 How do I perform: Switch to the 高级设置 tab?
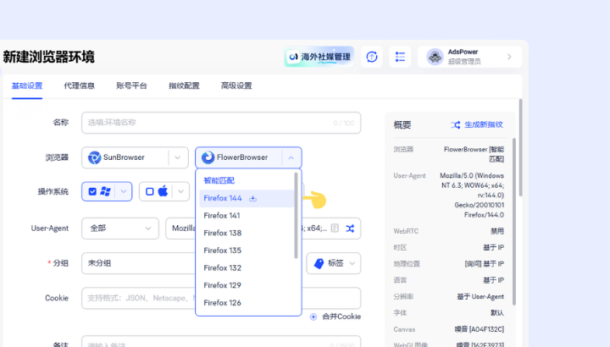(x=236, y=85)
